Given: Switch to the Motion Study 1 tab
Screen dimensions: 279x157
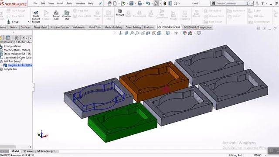Looking at the screenshot, I should point(46,151).
